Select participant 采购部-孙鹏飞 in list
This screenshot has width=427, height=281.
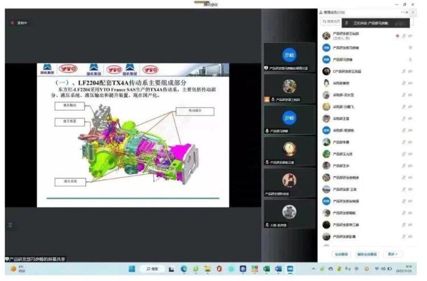coord(367,107)
